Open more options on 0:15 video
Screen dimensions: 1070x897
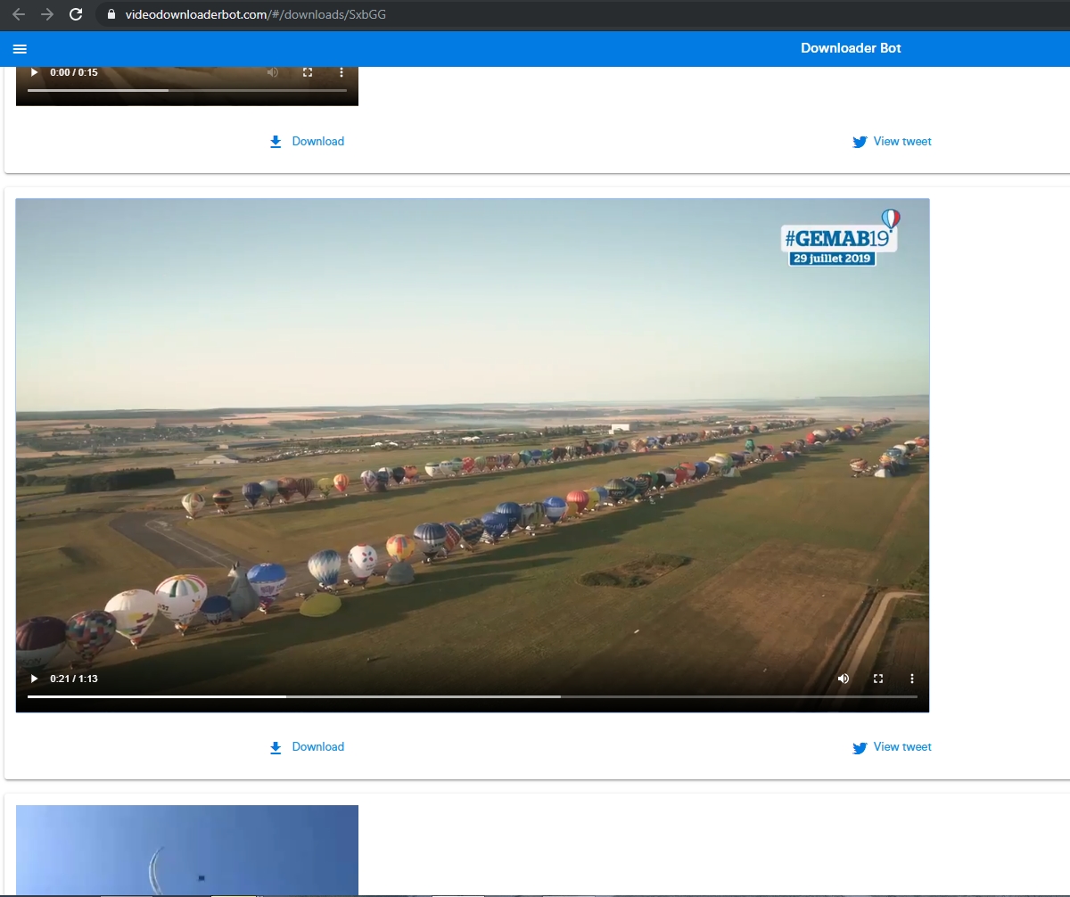click(342, 72)
